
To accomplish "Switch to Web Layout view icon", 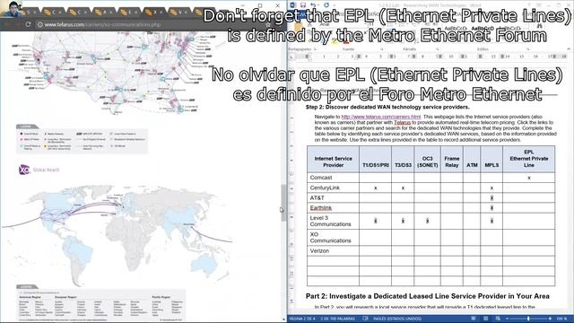I will tap(498, 319).
